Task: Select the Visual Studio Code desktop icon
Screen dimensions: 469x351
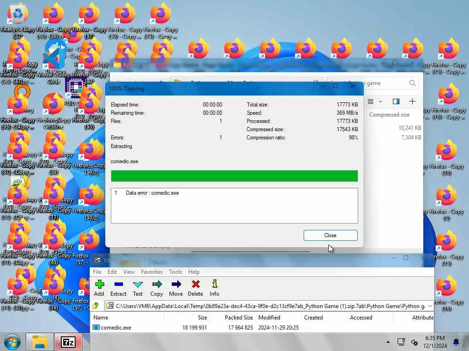Action: [x=54, y=63]
